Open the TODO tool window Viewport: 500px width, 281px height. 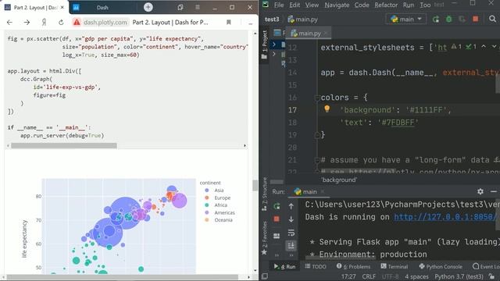316,266
